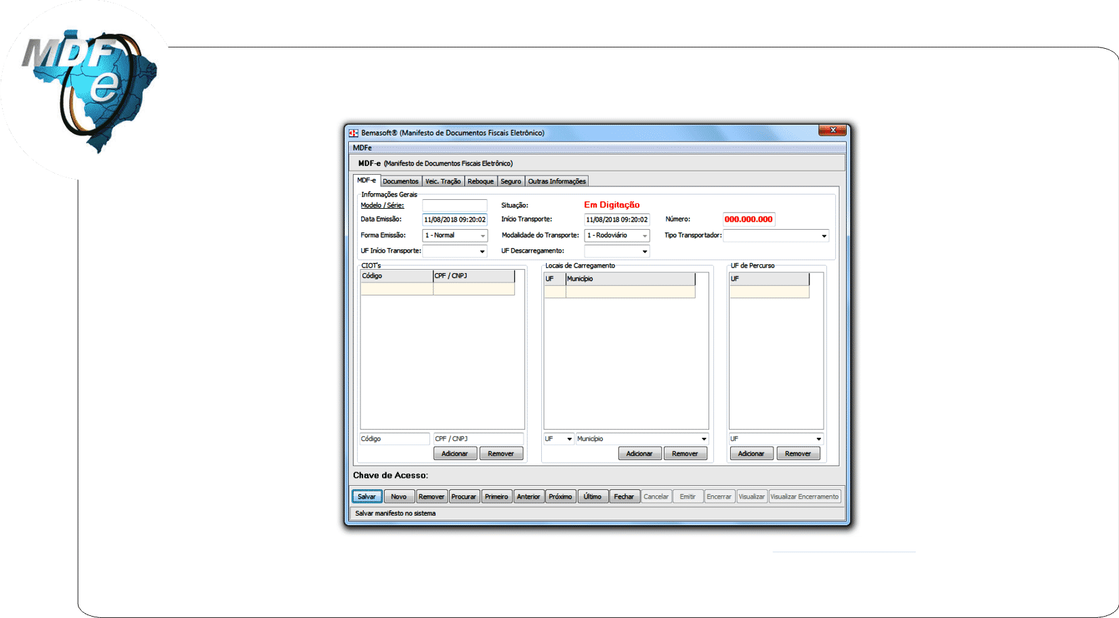Click Remover under UF de Percurso
The width and height of the screenshot is (1119, 618).
point(798,453)
